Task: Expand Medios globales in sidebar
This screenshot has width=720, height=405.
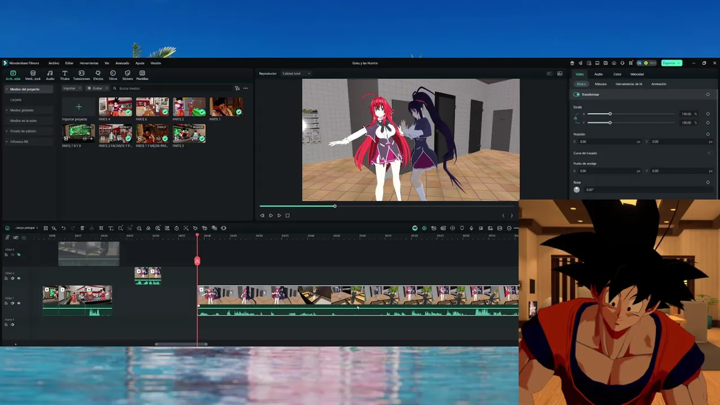Action: coord(7,110)
